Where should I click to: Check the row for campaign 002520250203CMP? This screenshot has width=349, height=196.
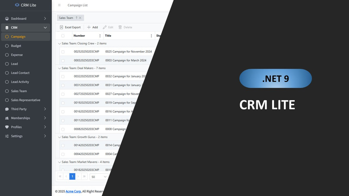[x=63, y=51]
